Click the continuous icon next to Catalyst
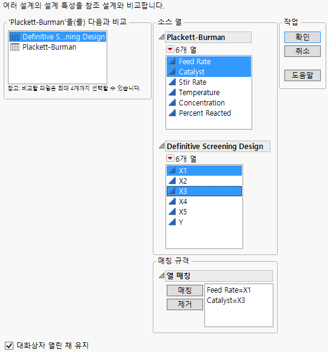Viewport: 328px width, 352px height. coord(172,71)
